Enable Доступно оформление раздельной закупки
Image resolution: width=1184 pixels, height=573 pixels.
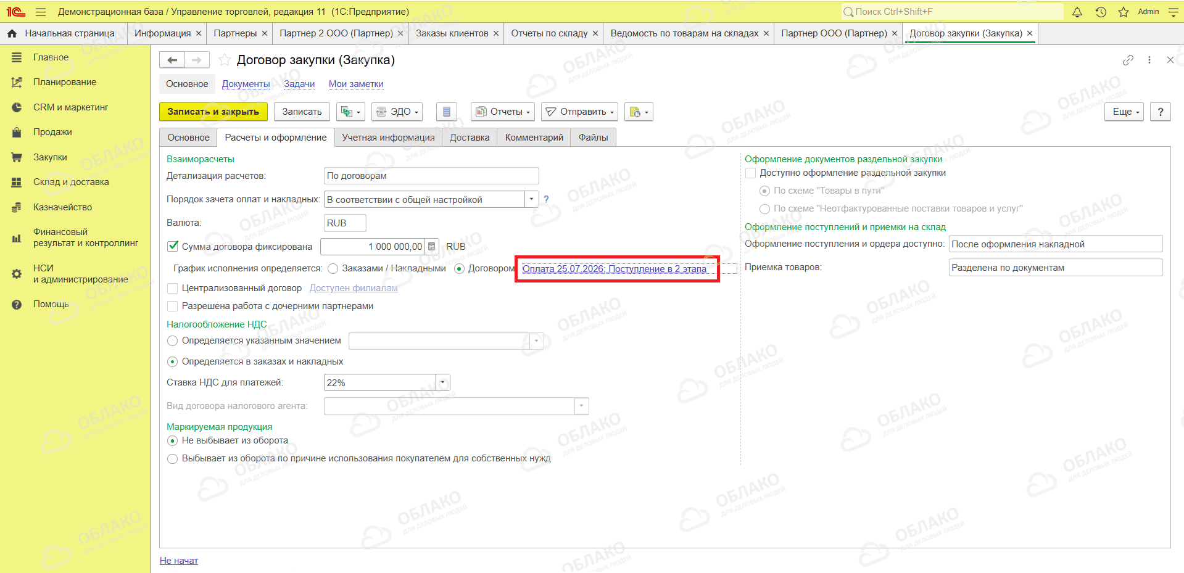click(750, 173)
